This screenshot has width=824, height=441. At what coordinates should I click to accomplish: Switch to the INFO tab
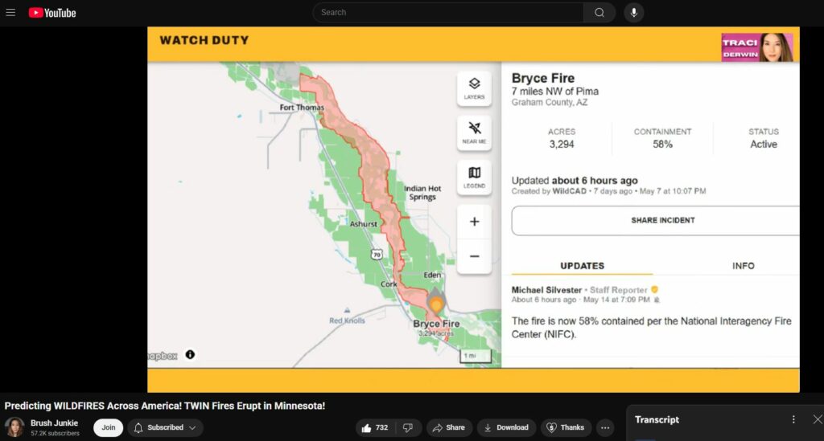743,266
